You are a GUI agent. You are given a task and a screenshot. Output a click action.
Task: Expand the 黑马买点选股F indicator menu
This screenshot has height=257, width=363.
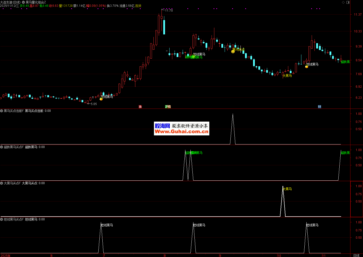(2, 111)
